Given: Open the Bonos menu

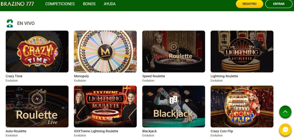Looking at the screenshot, I should tap(89, 4).
